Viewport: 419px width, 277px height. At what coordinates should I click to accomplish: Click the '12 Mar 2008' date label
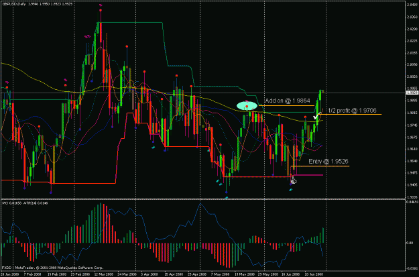click(103, 274)
